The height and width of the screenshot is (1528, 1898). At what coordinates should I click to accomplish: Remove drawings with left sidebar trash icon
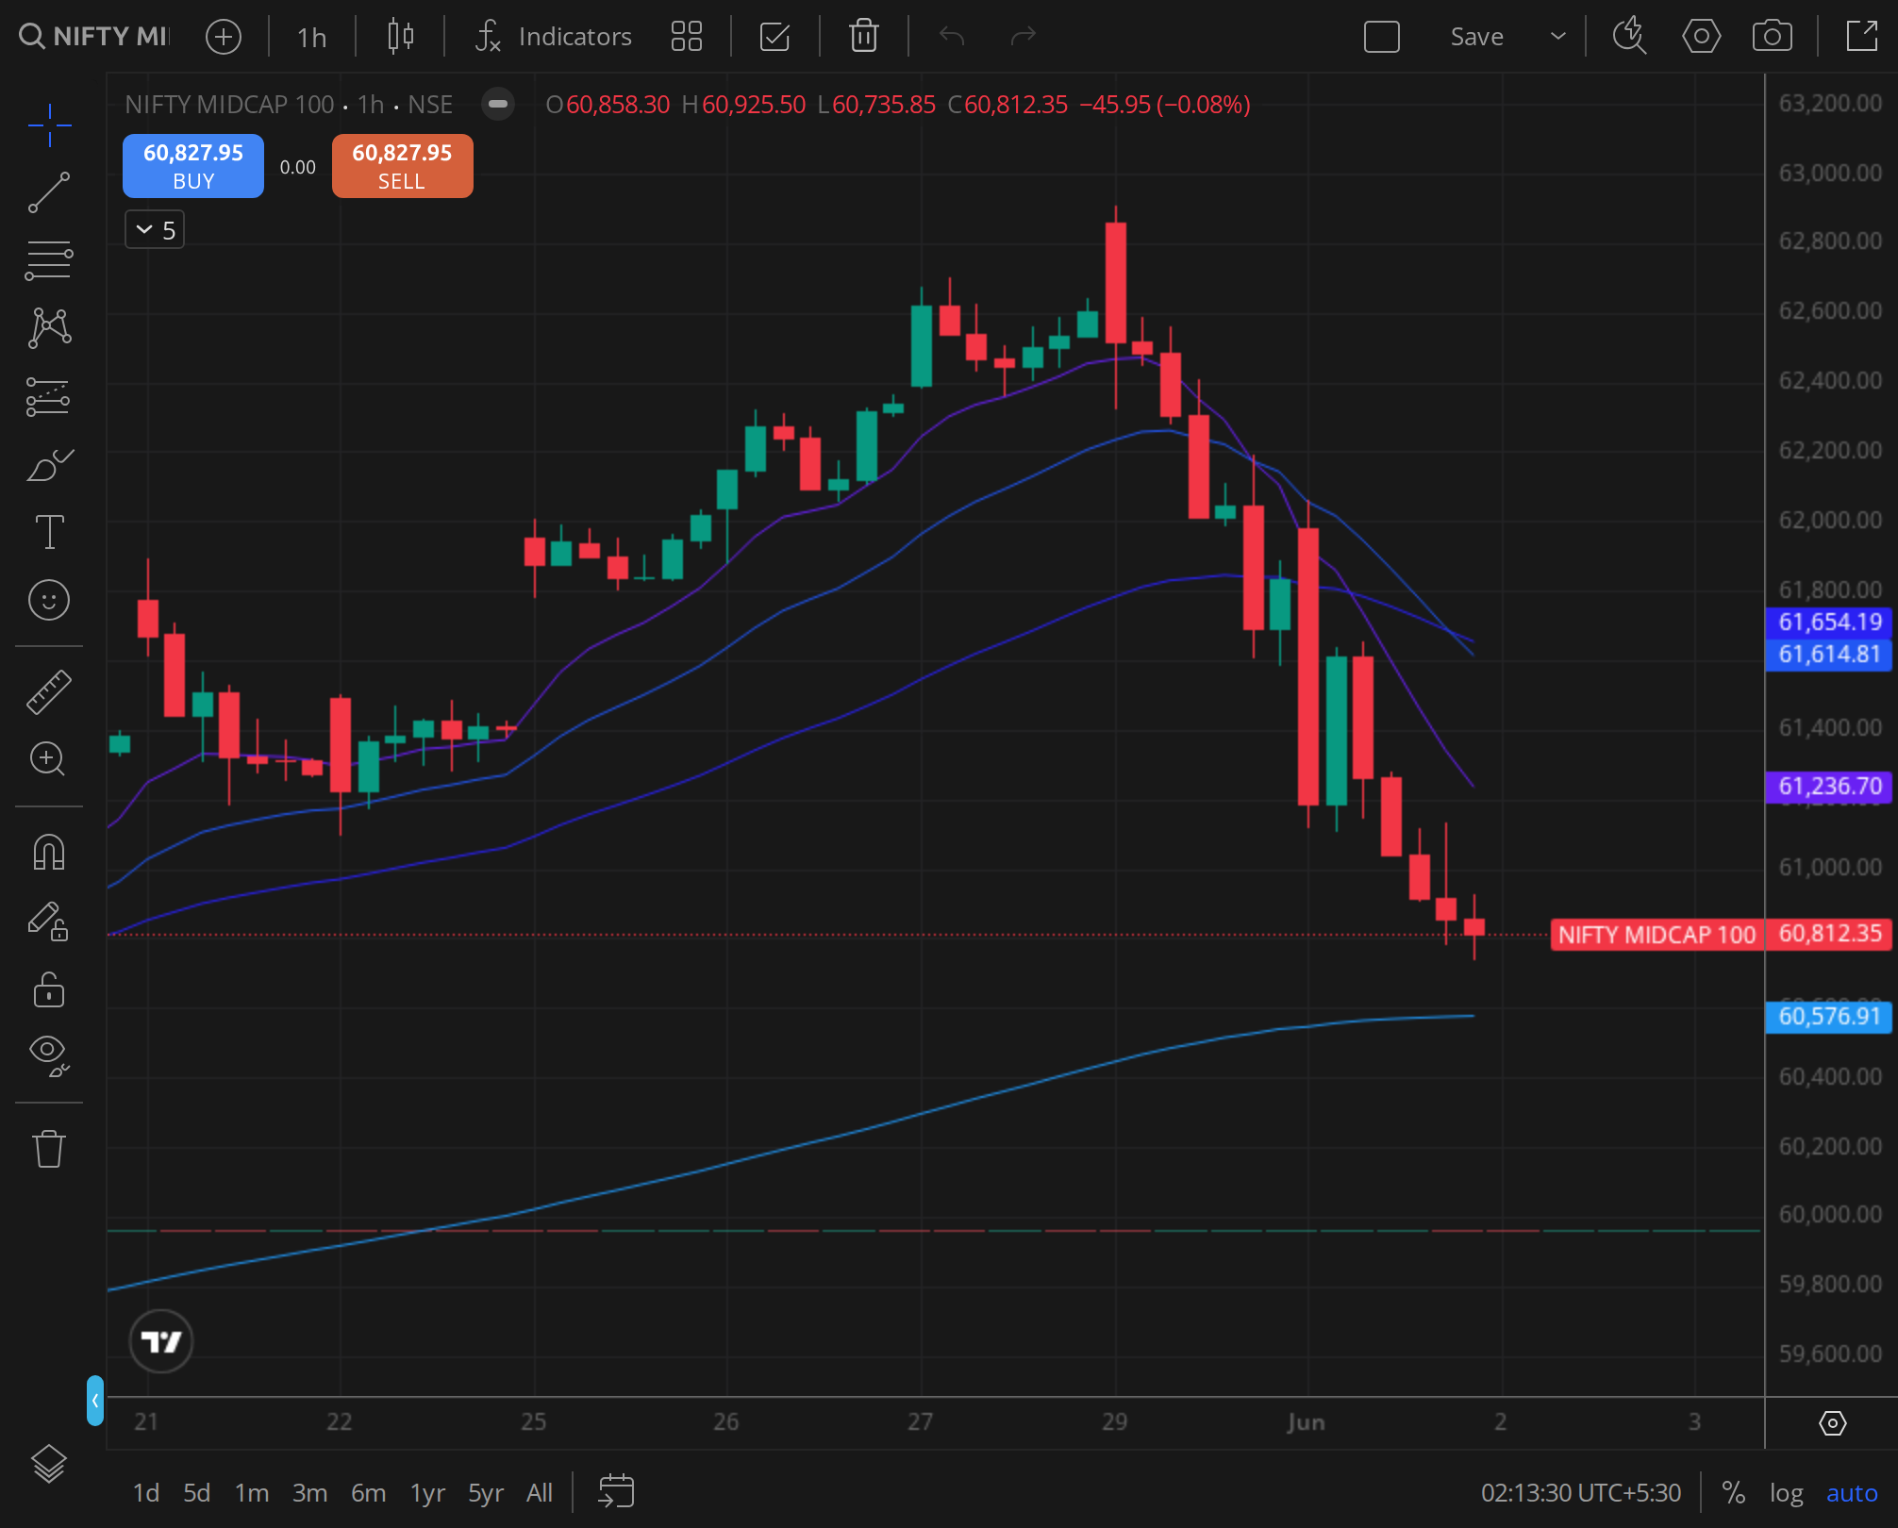tap(49, 1148)
